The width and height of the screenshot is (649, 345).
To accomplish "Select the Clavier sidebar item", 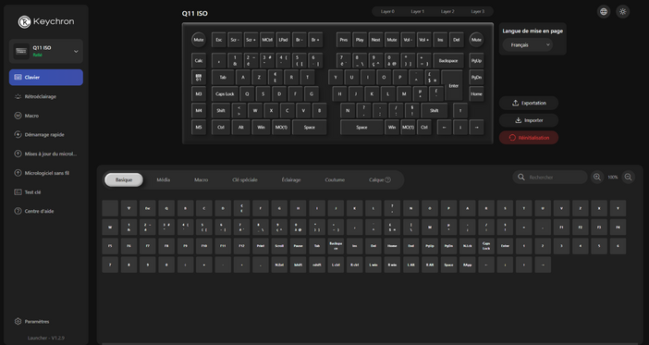I will click(46, 78).
